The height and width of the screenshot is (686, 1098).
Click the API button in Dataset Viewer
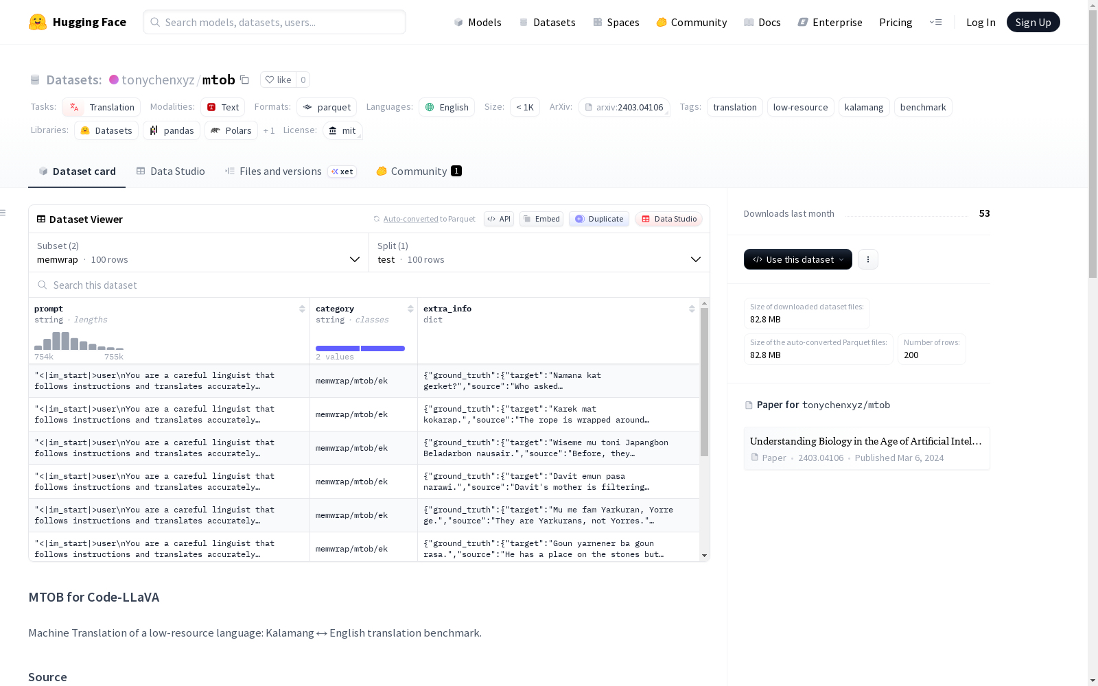coord(499,219)
